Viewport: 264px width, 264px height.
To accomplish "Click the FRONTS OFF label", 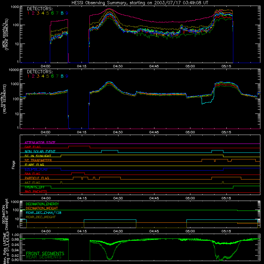I will click(35, 187).
